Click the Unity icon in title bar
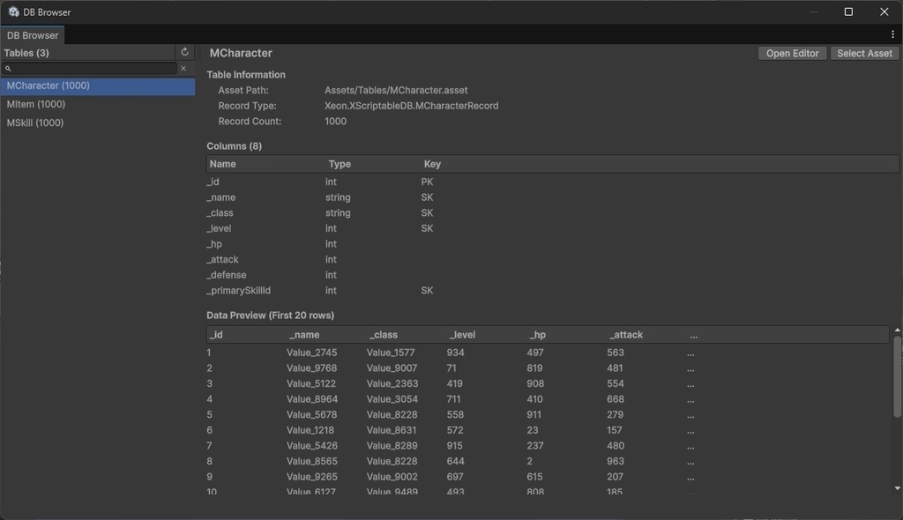This screenshot has width=903, height=520. click(13, 12)
